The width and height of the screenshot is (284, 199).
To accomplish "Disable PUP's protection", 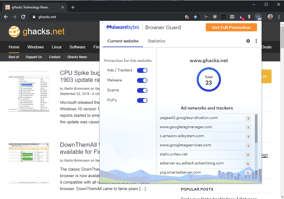I will coord(142,100).
